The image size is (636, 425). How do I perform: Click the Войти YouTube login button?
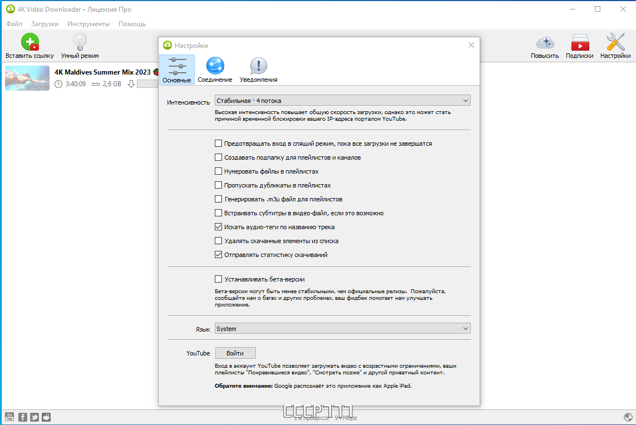click(x=235, y=353)
